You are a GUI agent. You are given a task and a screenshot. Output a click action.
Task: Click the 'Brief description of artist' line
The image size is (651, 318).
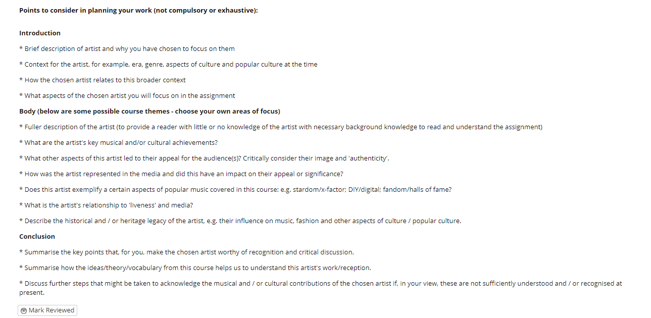[x=127, y=49]
